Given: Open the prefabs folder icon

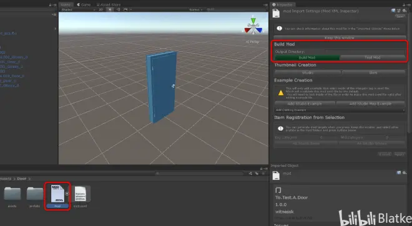Looking at the screenshot, I should (35, 194).
